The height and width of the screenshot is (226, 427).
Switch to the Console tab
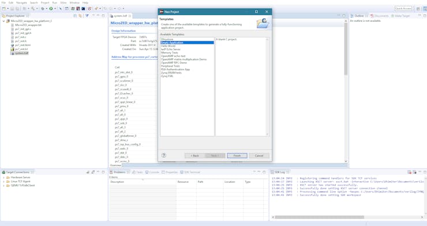click(x=152, y=173)
